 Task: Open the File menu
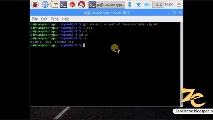(35, 19)
